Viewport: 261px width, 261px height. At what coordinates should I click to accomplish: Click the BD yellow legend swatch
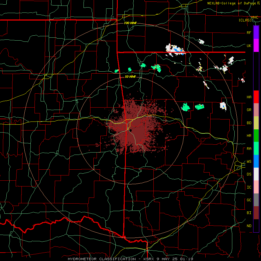coord(256,123)
